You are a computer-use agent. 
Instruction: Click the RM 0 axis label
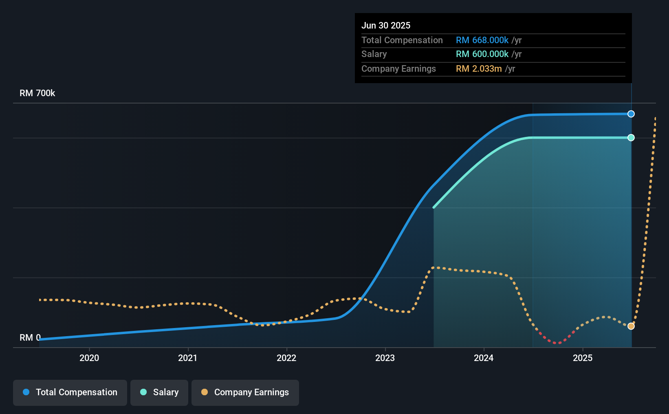(30, 338)
